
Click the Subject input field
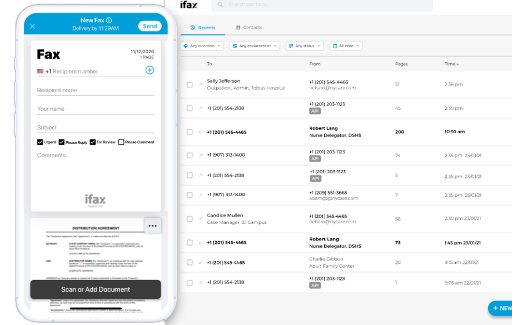(96, 128)
